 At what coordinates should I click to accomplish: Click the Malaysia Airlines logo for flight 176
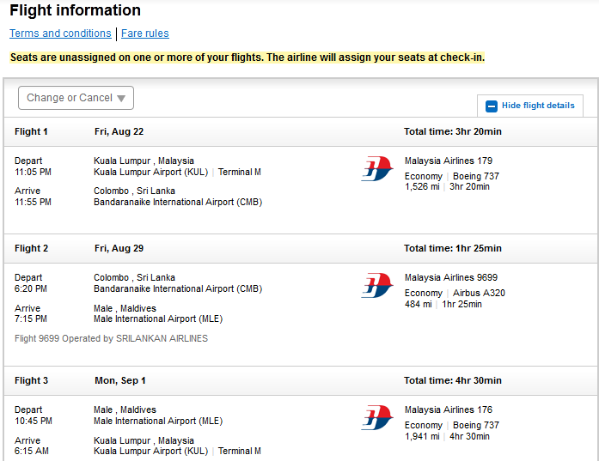tap(377, 417)
